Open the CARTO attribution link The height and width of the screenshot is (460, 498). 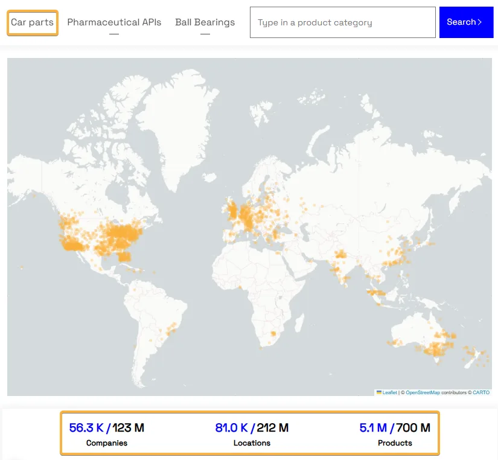coord(481,392)
